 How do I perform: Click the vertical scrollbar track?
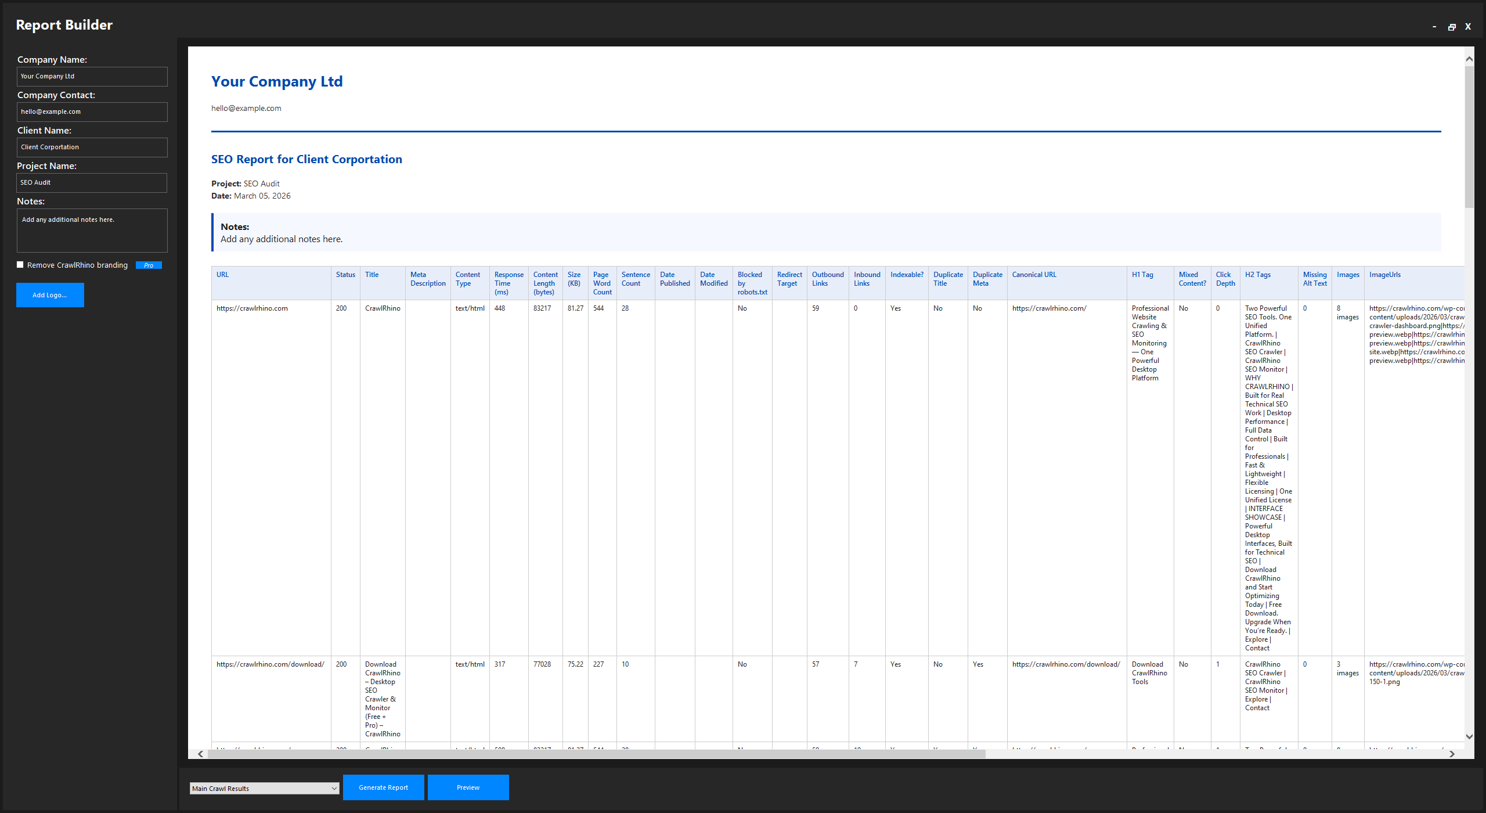(x=1468, y=406)
